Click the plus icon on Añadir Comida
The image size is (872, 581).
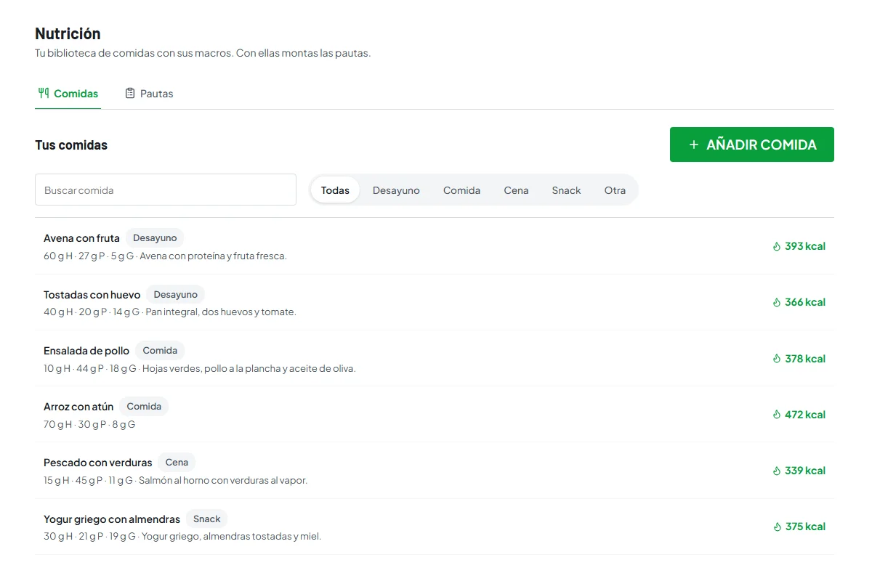[x=693, y=145]
